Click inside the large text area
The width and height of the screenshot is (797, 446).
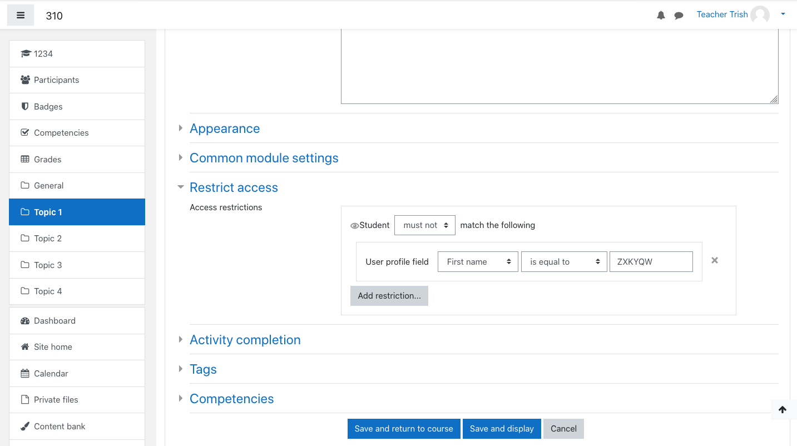(x=560, y=67)
